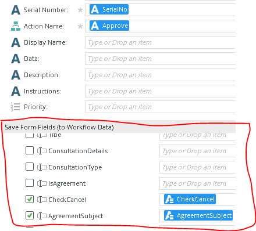Click the field icon next to IsAgreement
Screen dimensions: 256x231
pos(42,183)
